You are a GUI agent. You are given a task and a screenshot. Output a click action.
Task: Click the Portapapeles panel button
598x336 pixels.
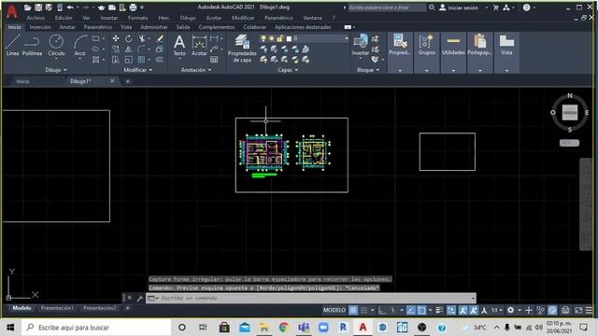[x=479, y=45]
